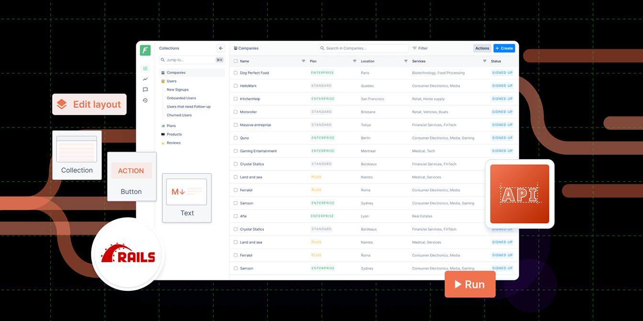Open the collections list icon in sidebar
Viewport: 643px width, 321px height.
click(x=145, y=69)
